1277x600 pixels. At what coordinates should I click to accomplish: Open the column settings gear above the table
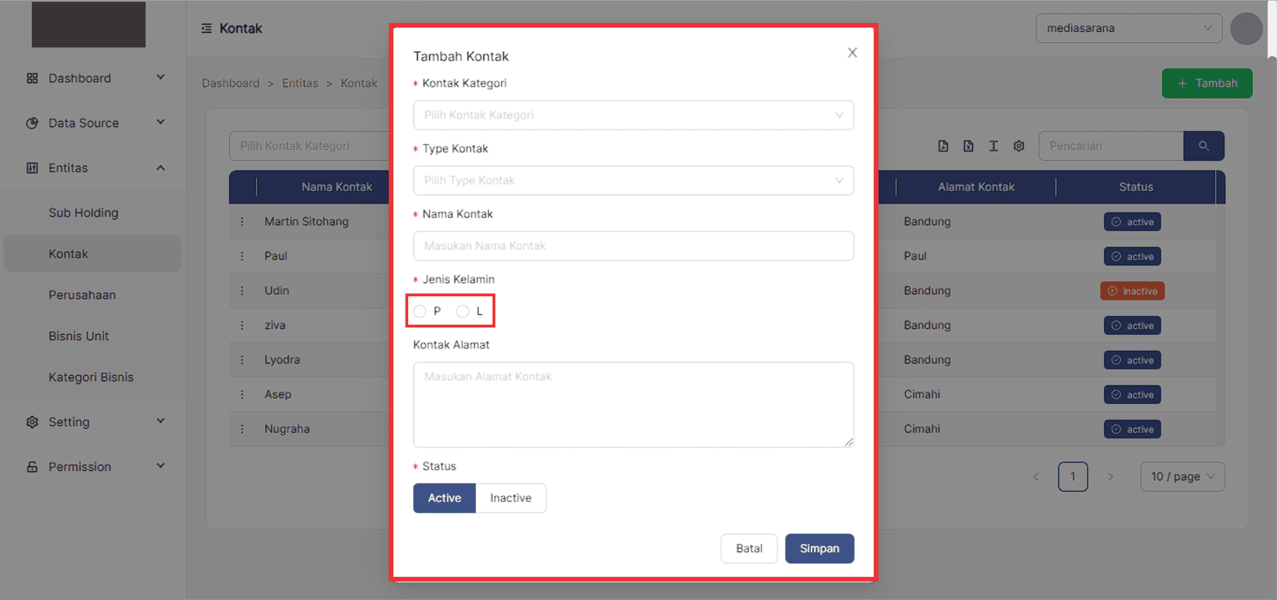pos(1019,146)
